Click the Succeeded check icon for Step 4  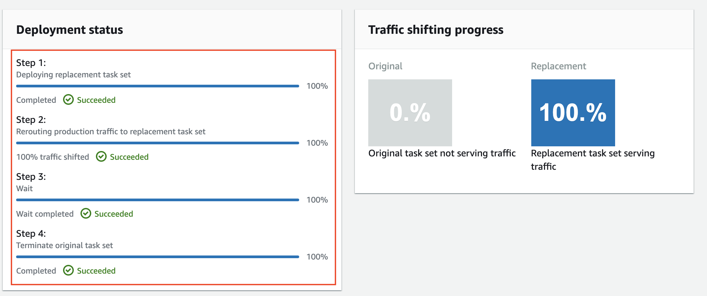tap(69, 271)
